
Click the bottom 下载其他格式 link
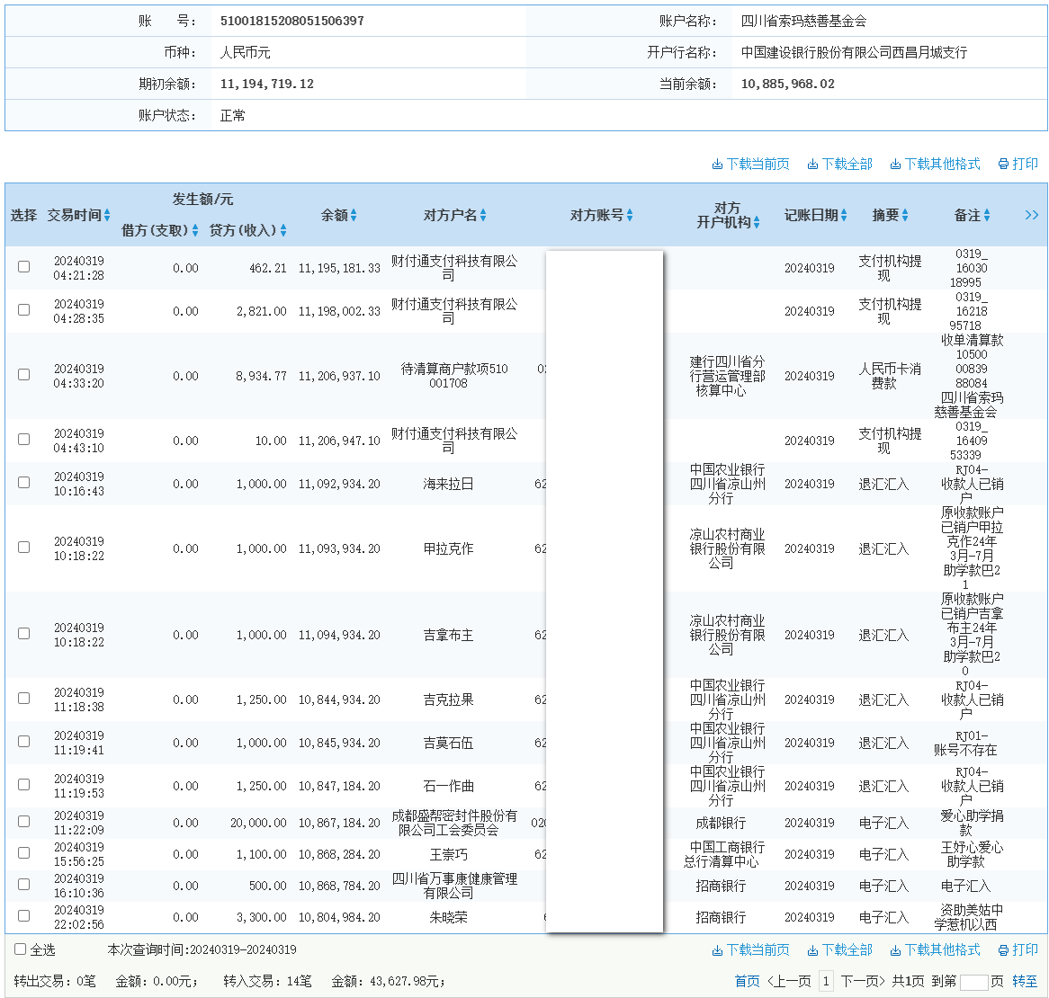click(935, 949)
